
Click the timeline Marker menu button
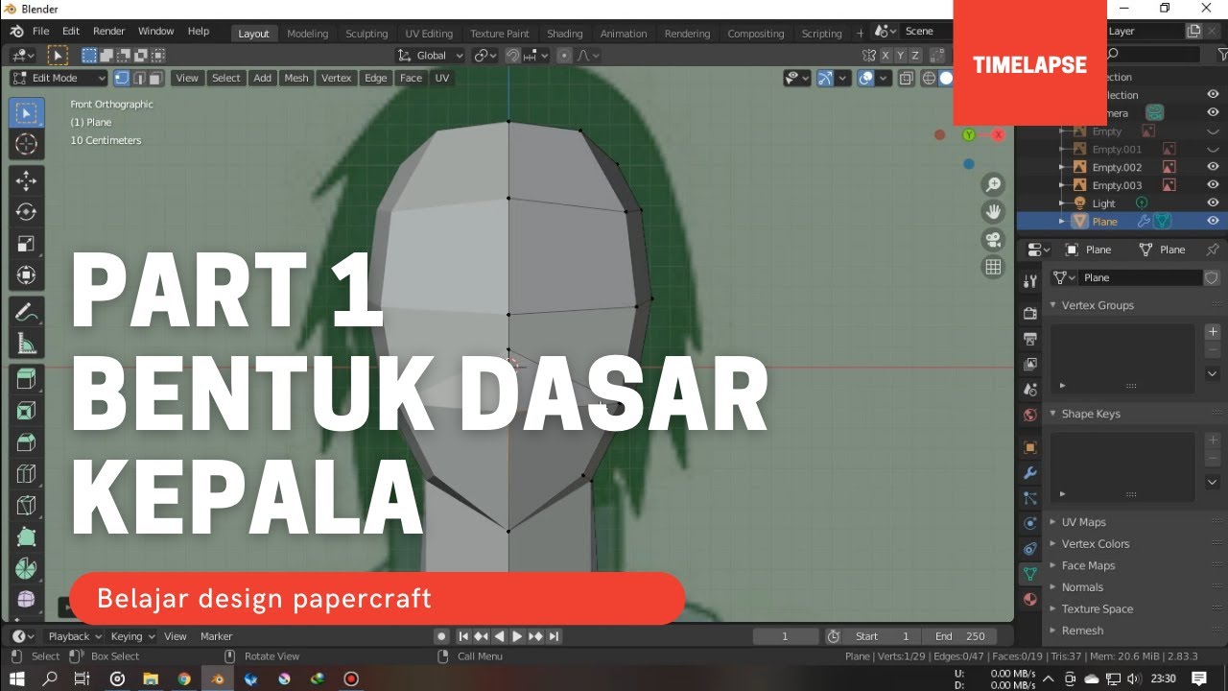tap(217, 636)
